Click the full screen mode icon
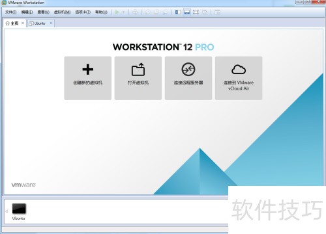The image size is (326, 234). 196,12
